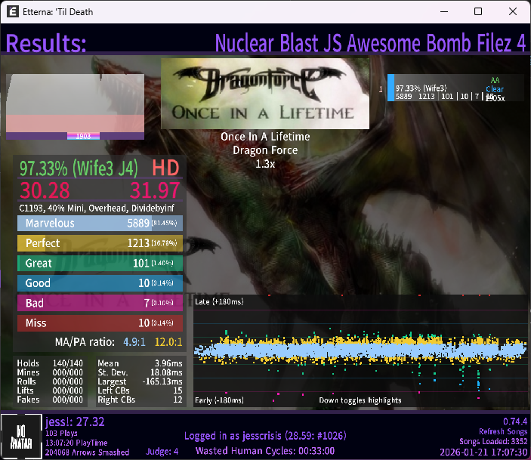The width and height of the screenshot is (531, 460).
Task: Select the Great judgment bar
Action: 100,264
